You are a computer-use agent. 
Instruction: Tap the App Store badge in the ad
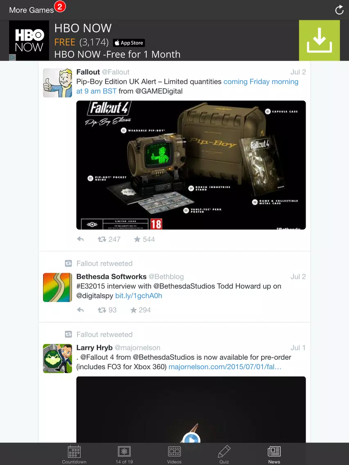click(129, 43)
